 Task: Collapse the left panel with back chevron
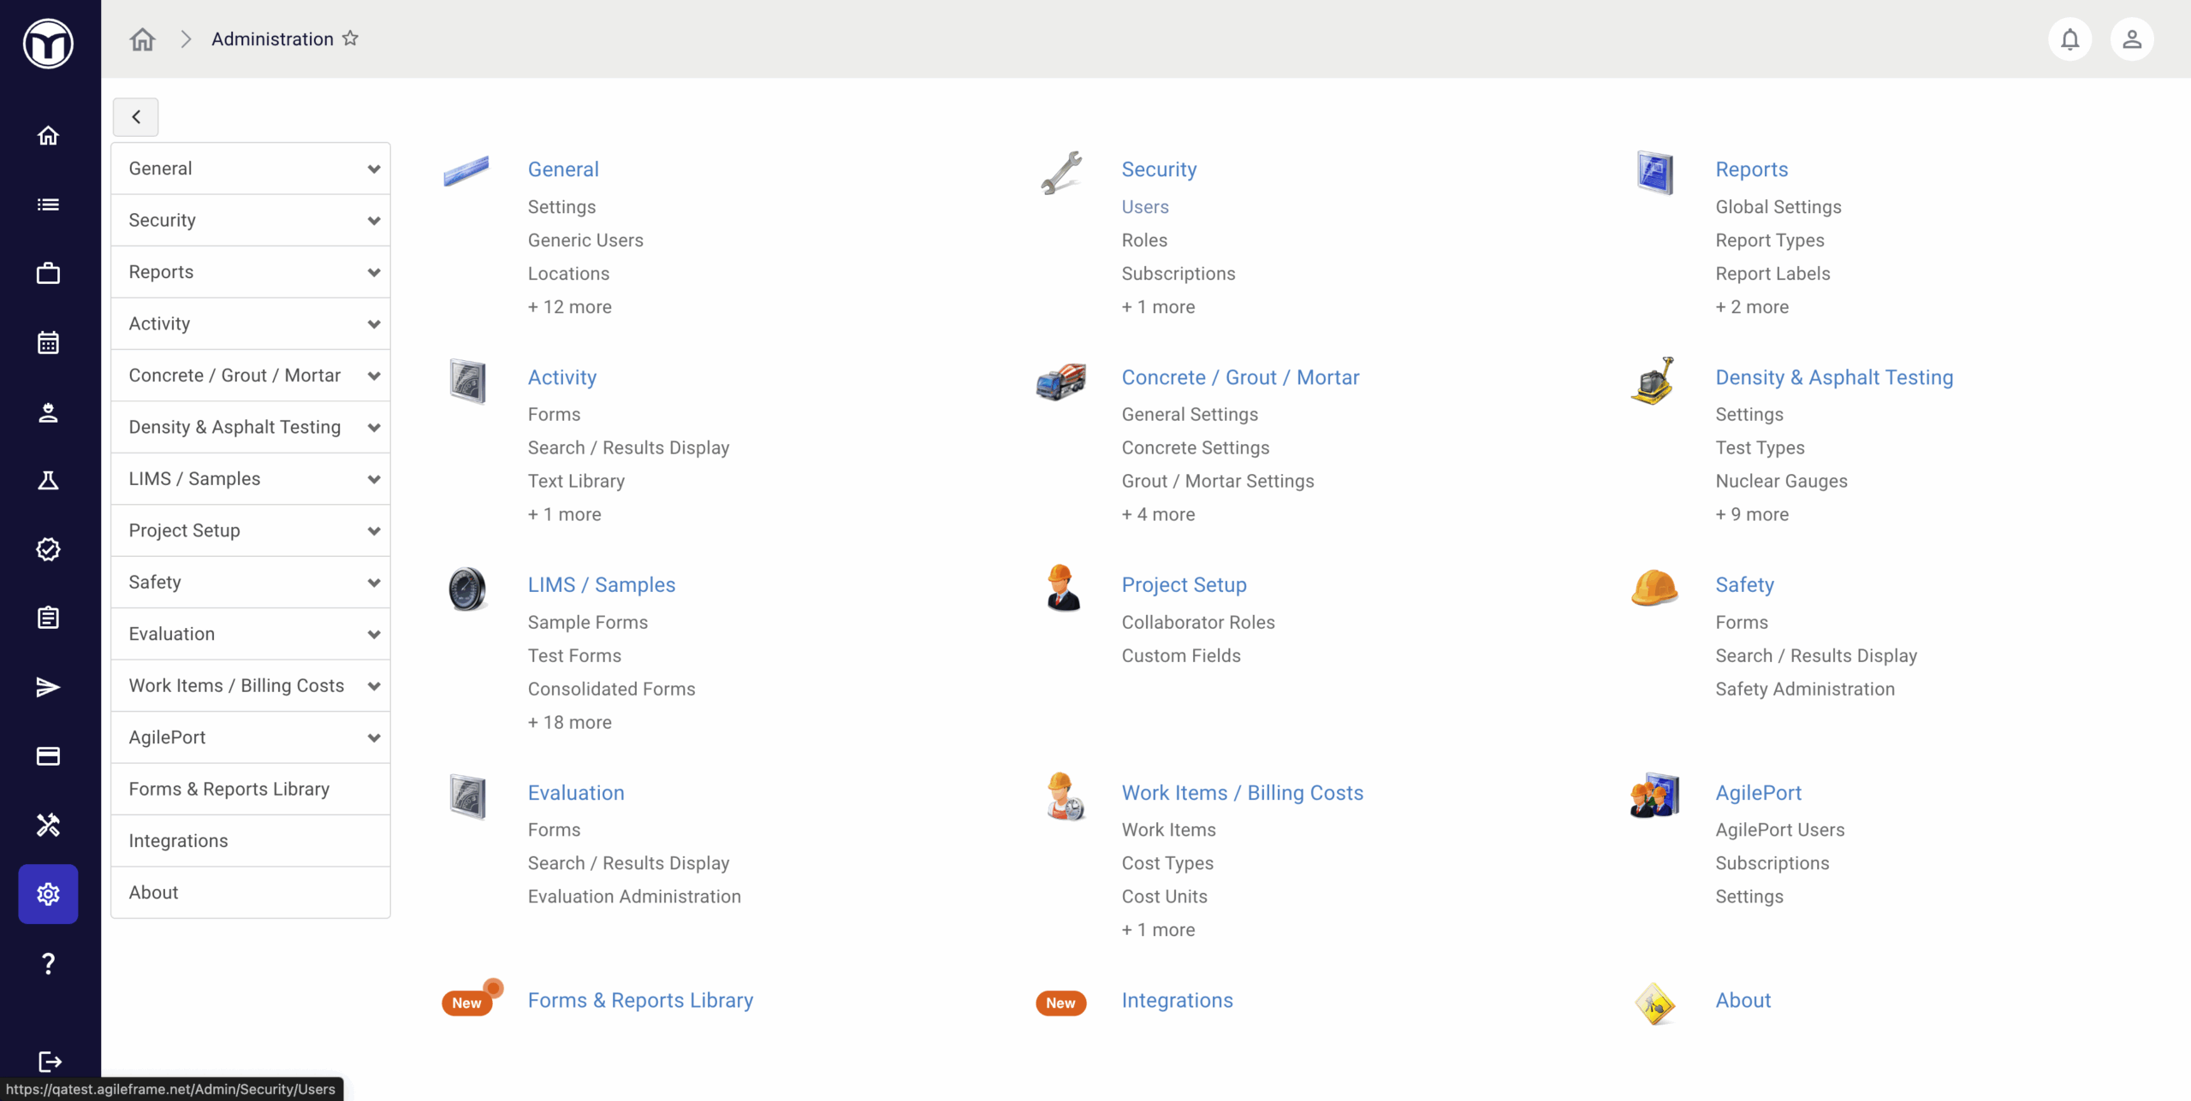[135, 117]
